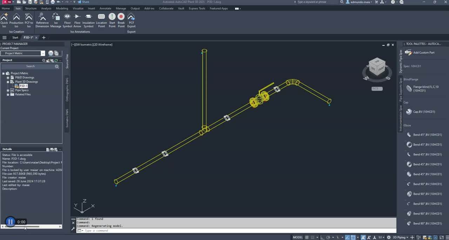The image size is (449, 240).
Task: Run PCF Export
Action: click(131, 19)
